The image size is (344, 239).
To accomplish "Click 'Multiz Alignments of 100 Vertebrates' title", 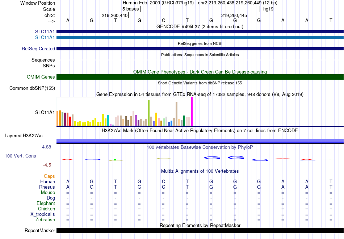I will pyautogui.click(x=200, y=171).
